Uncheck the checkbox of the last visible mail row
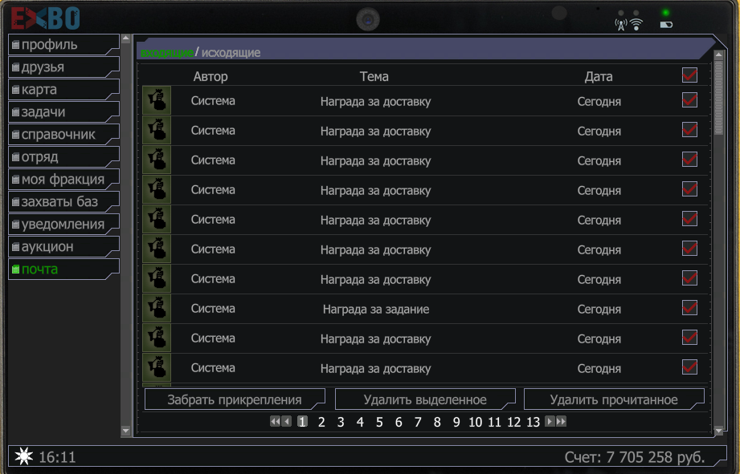740x474 pixels. tap(689, 367)
